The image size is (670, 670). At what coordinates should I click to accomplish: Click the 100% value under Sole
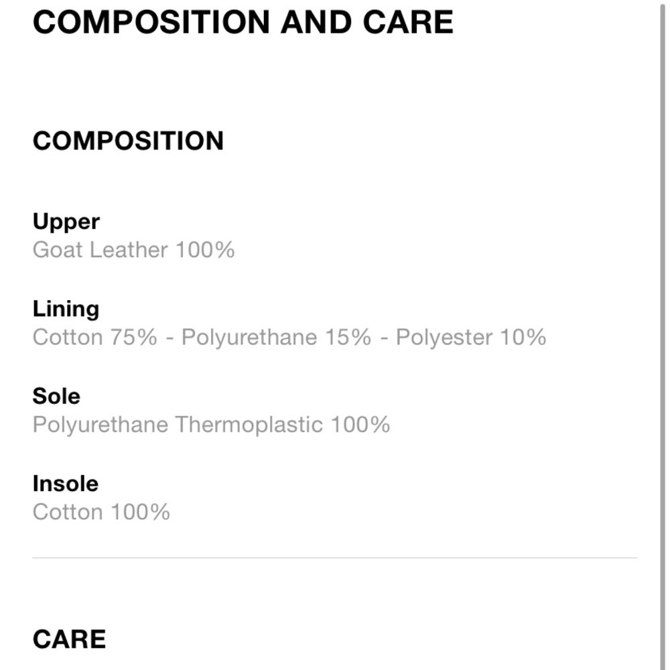pos(360,425)
